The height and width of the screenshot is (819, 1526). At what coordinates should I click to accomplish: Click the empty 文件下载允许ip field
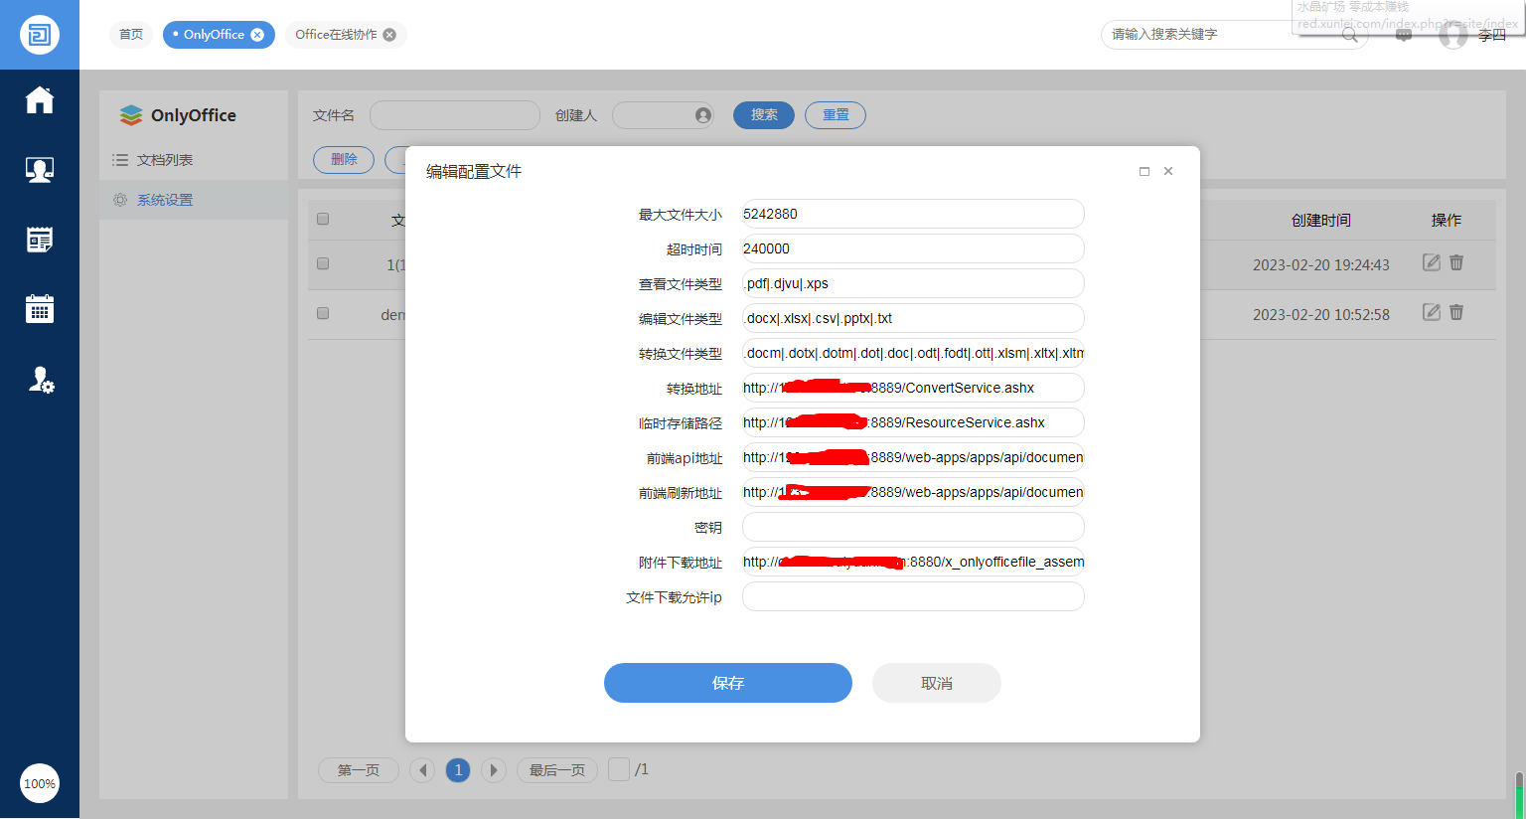pos(913,596)
